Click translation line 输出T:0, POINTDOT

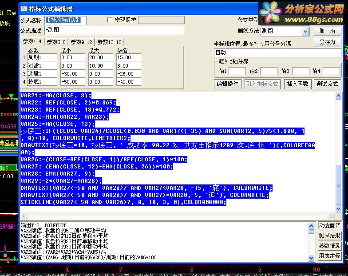tap(43, 225)
